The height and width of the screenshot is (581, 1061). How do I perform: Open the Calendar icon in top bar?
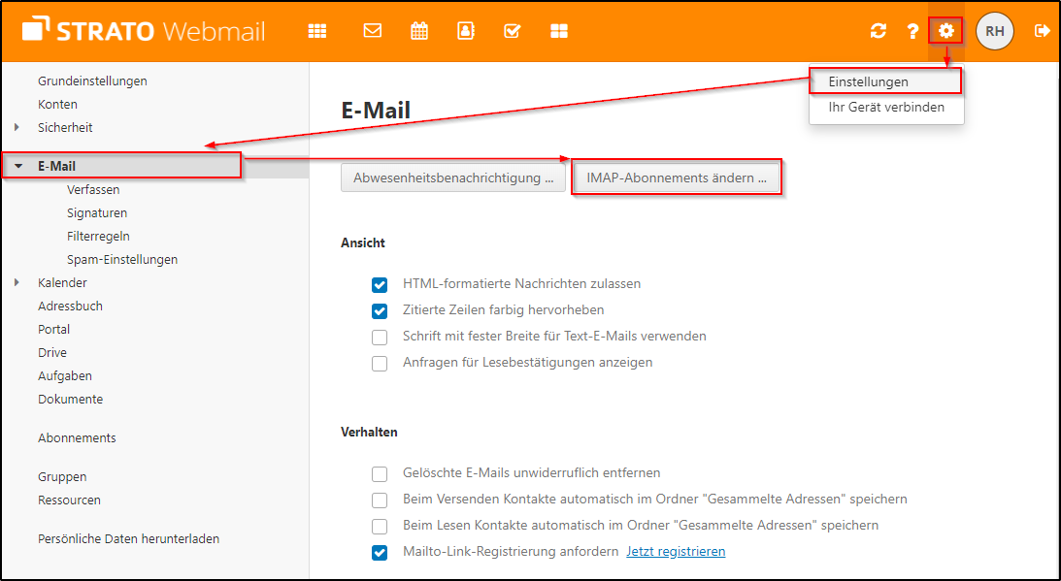click(419, 31)
